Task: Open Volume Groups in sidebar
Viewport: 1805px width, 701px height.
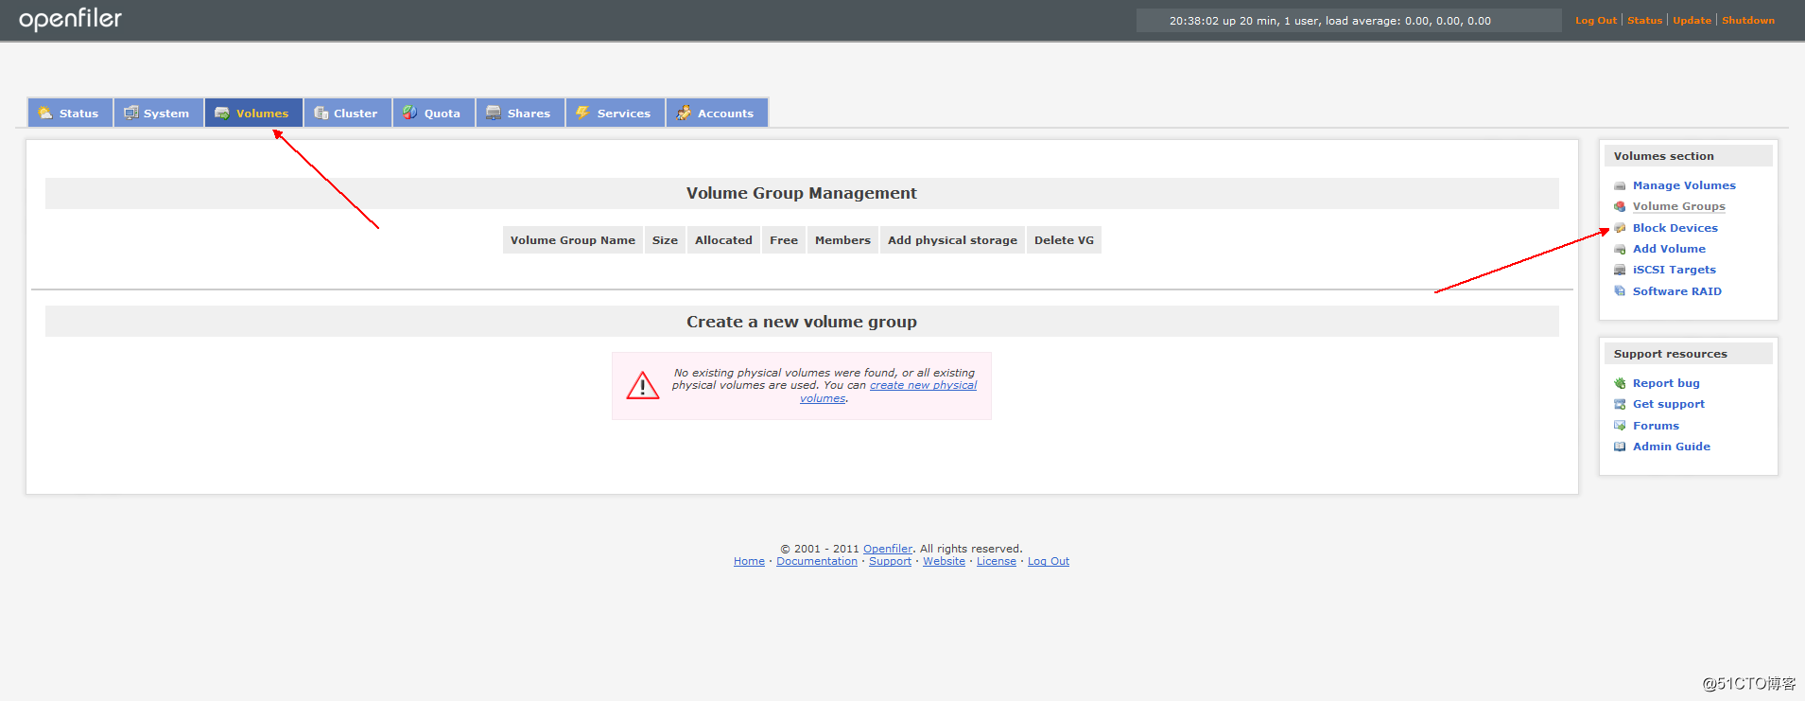Action: point(1678,206)
